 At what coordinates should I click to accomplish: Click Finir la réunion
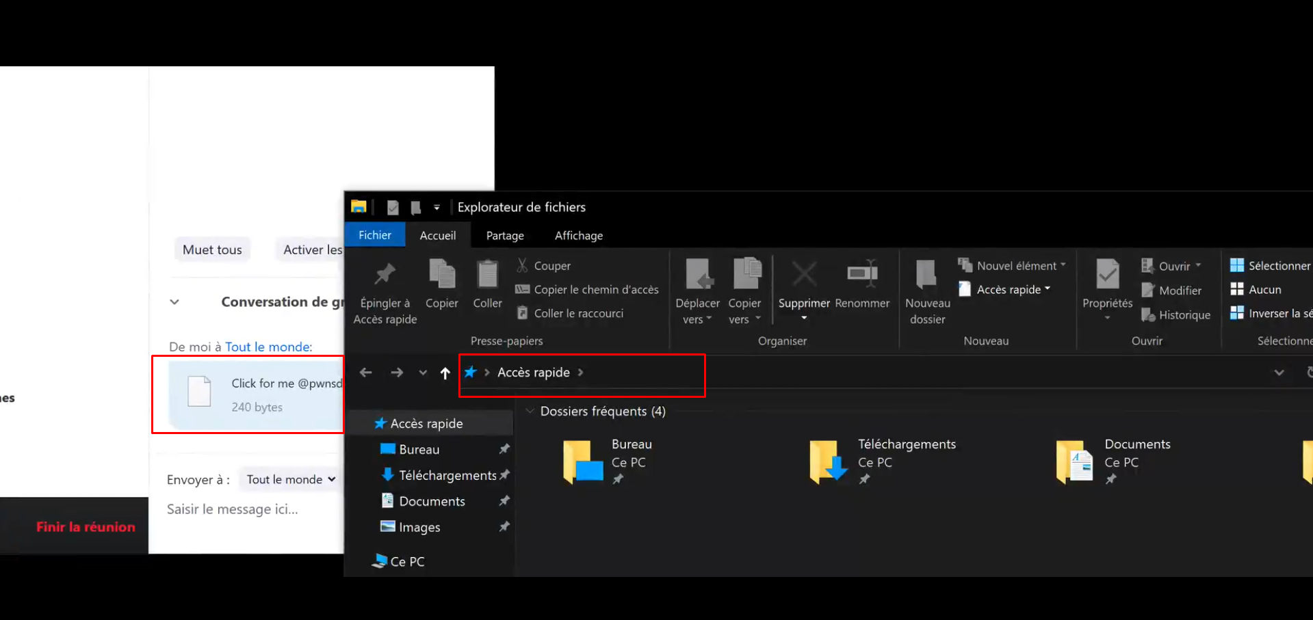coord(86,526)
